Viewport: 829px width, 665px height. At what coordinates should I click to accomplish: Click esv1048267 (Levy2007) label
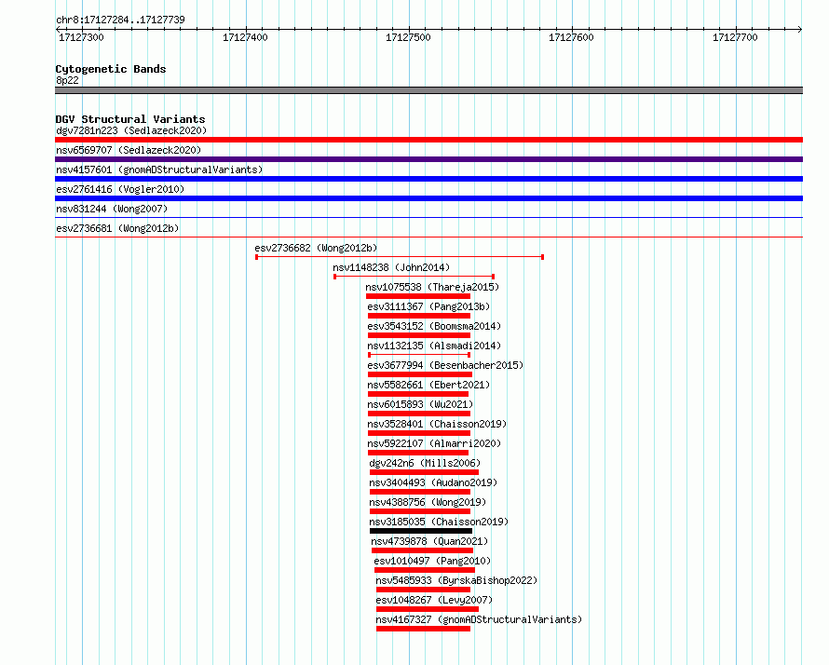(x=434, y=600)
